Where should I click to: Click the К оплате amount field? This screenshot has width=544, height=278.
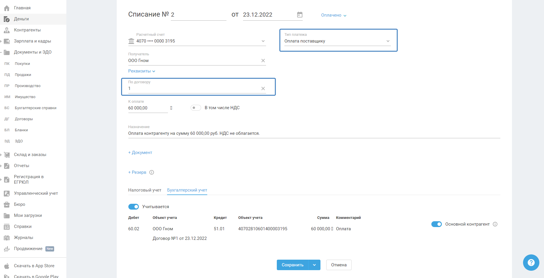[148, 108]
